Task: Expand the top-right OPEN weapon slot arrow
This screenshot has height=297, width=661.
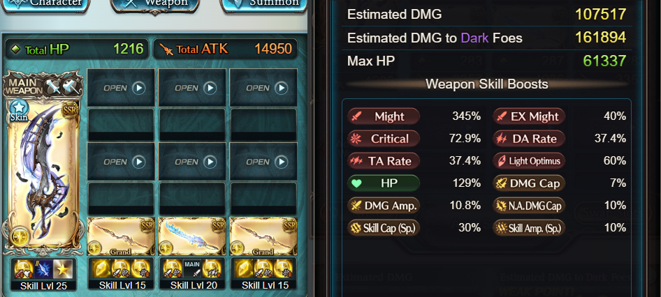Action: tap(281, 88)
